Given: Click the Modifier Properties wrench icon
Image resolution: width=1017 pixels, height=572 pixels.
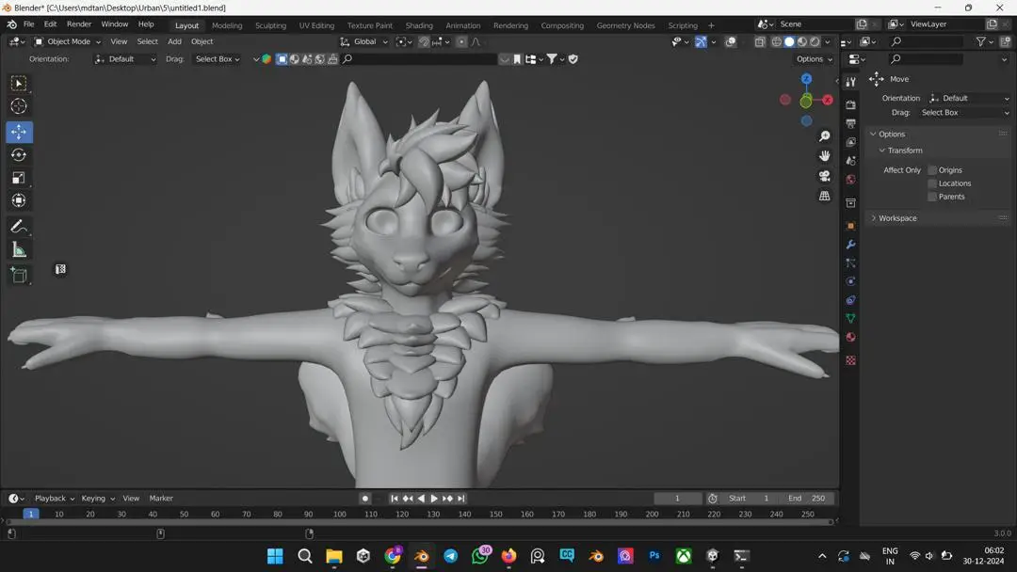Looking at the screenshot, I should click(850, 244).
